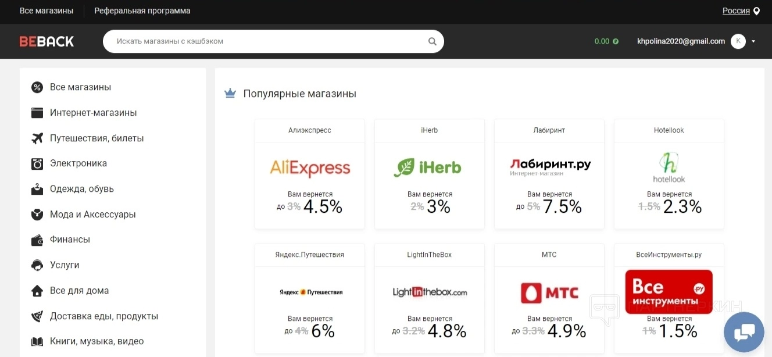This screenshot has height=357, width=772.
Task: Click the 2.3% cashback value
Action: coord(682,206)
